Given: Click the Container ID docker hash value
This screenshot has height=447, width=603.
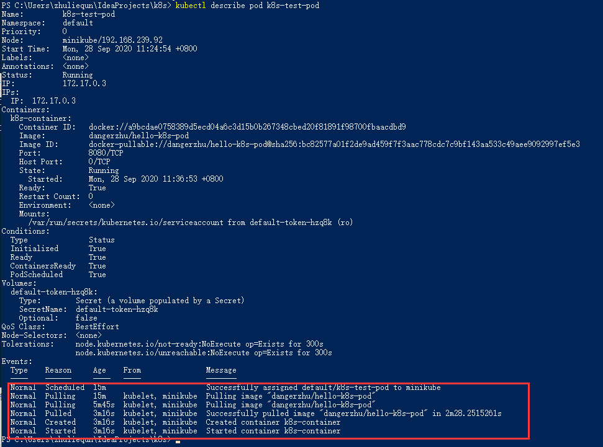Looking at the screenshot, I should (x=247, y=127).
